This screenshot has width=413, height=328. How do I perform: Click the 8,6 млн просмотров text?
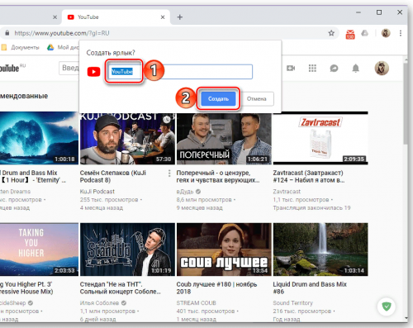[x=204, y=200]
